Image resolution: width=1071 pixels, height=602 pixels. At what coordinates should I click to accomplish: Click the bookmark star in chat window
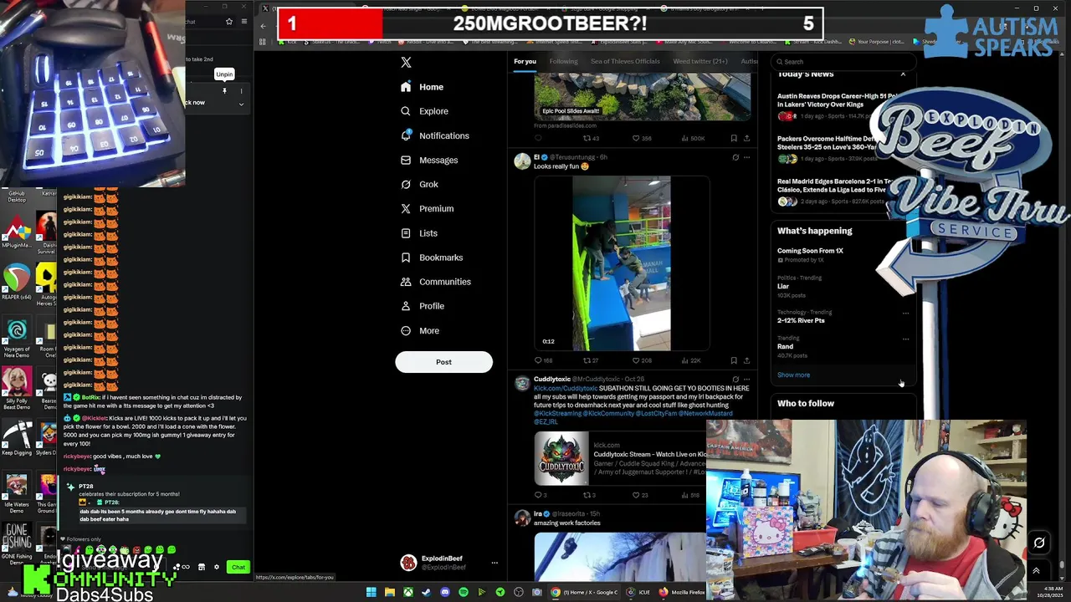point(228,22)
